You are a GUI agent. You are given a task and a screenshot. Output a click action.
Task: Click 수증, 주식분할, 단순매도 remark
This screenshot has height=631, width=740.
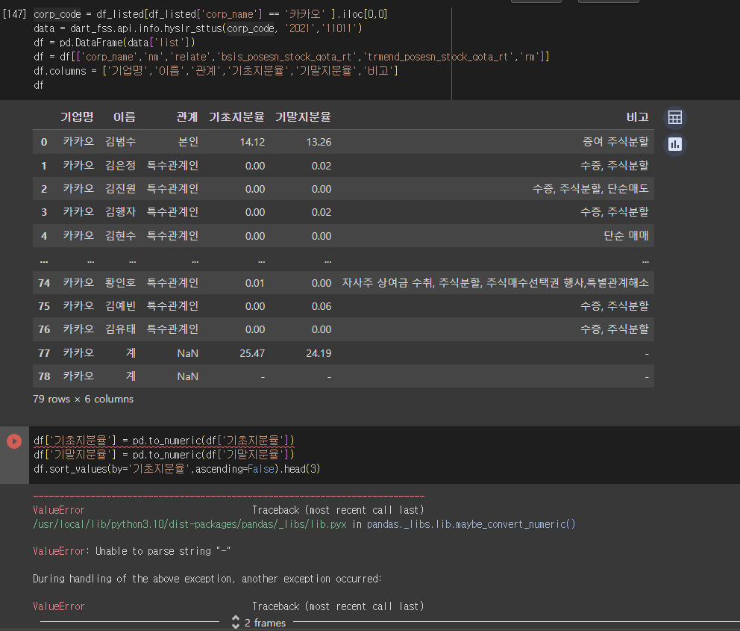coord(590,189)
